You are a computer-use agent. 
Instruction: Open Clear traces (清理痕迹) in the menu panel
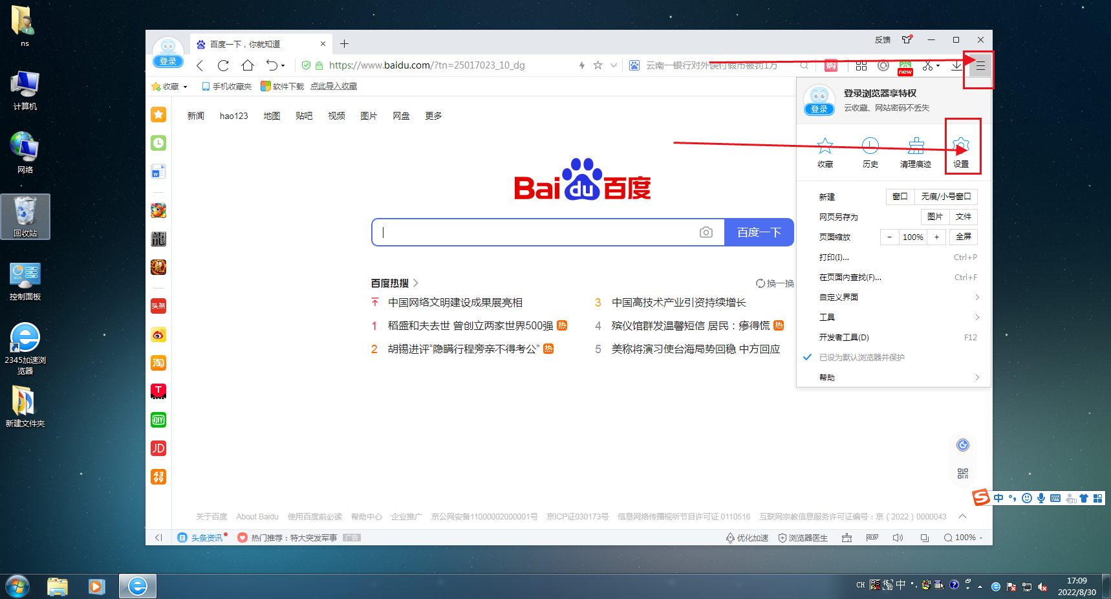(916, 153)
